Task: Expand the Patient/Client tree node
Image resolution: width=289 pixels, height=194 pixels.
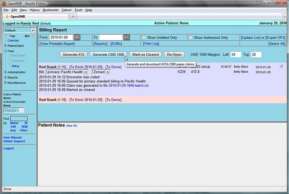Action: [x=5, y=45]
